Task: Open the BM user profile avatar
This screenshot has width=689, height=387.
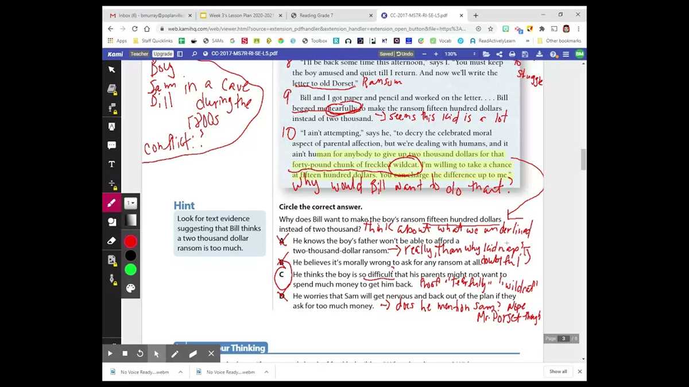Action: [x=579, y=54]
